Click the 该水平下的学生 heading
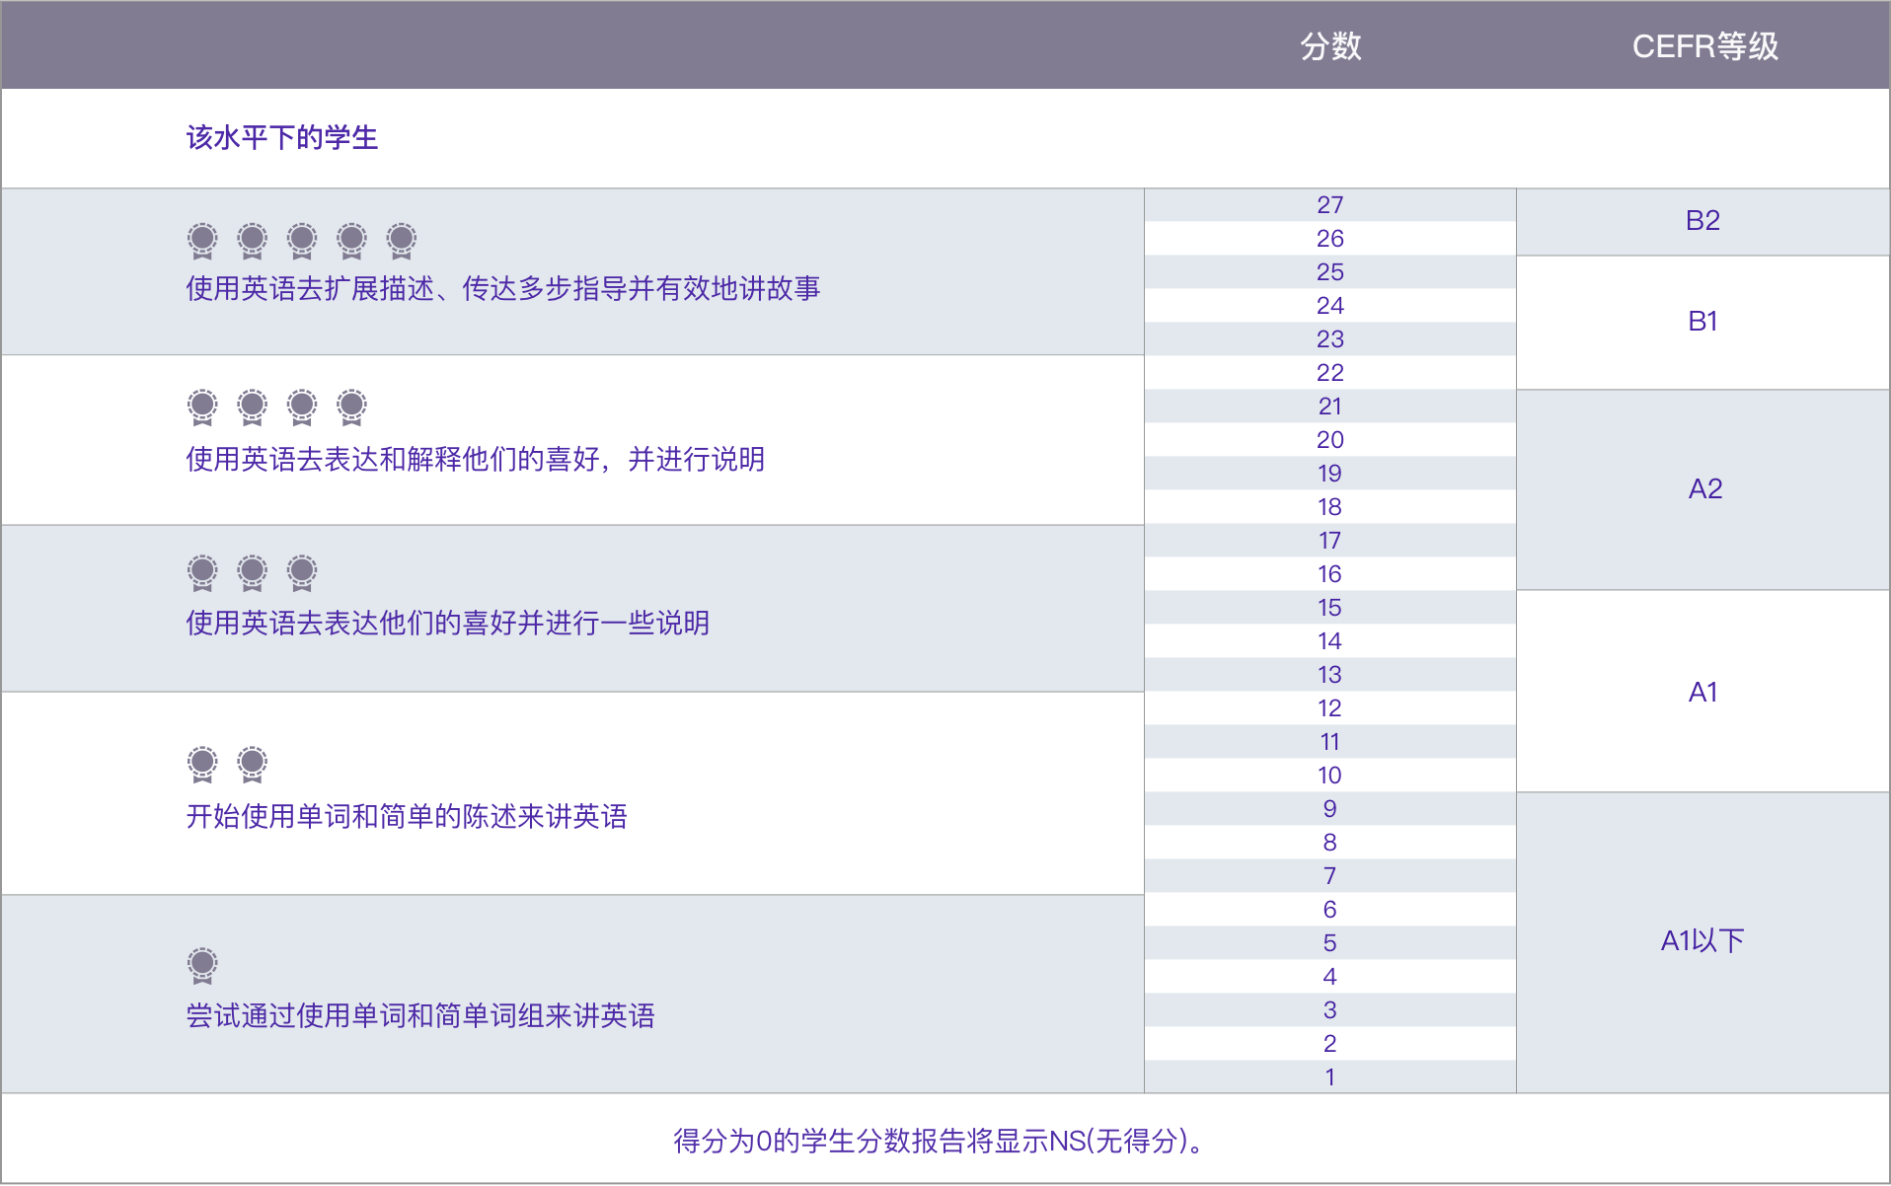The image size is (1891, 1186). click(282, 137)
